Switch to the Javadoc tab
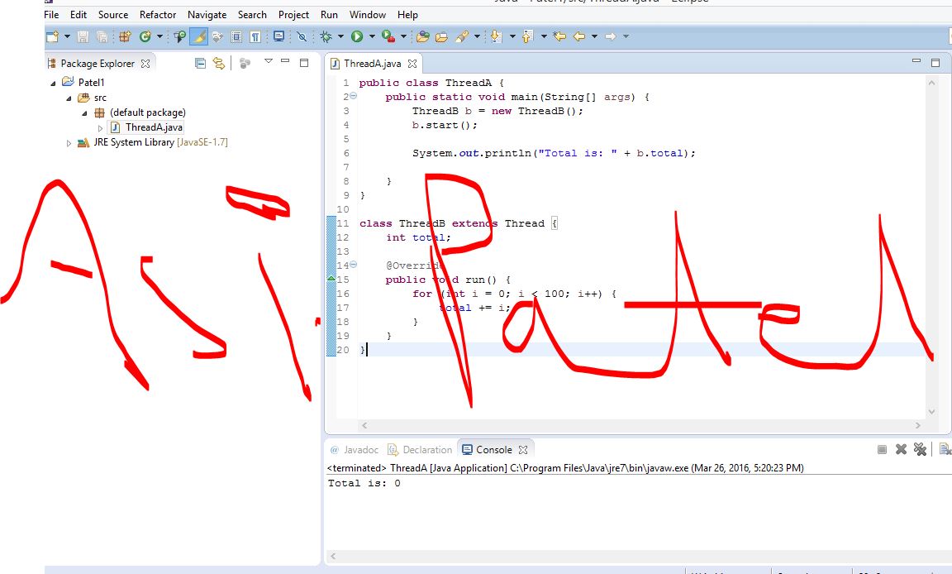The image size is (952, 574). 354,450
